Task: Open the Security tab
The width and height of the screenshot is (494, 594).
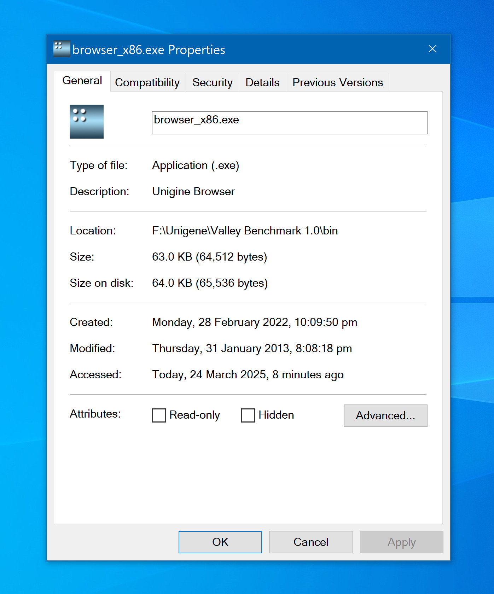Action: (x=212, y=82)
